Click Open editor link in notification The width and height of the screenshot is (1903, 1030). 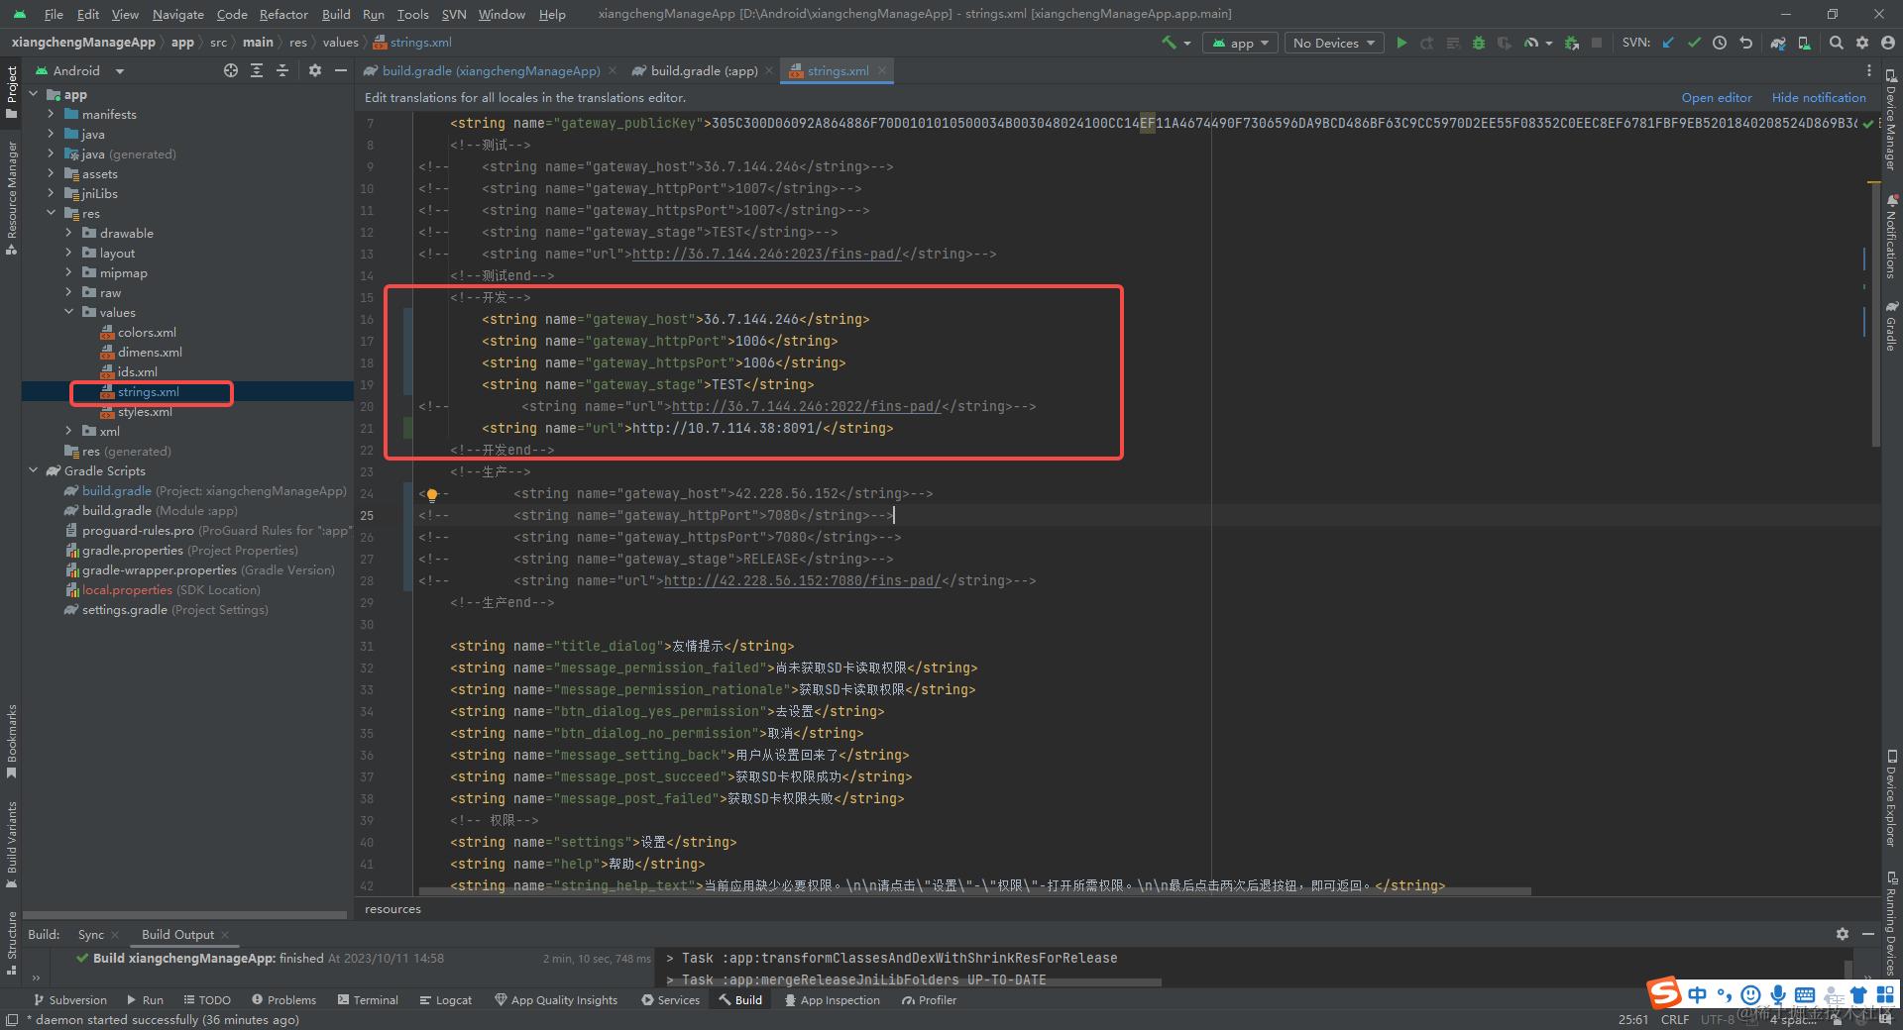[x=1716, y=97]
